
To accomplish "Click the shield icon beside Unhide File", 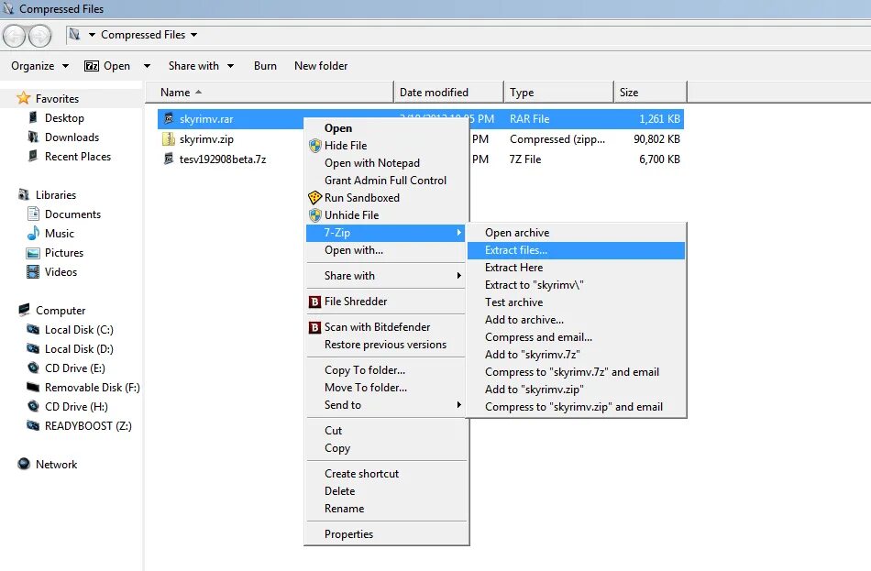I will coord(315,215).
